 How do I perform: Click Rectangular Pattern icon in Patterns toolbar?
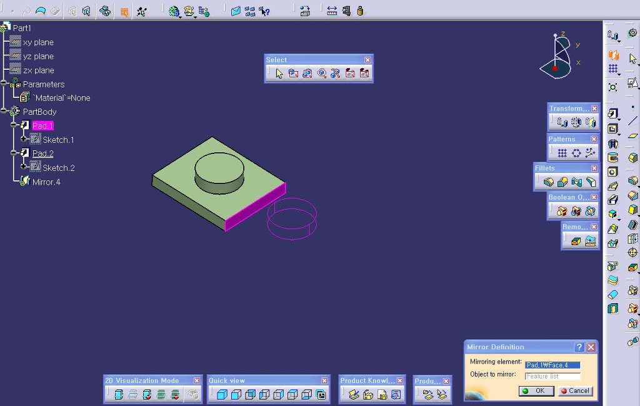click(x=562, y=153)
